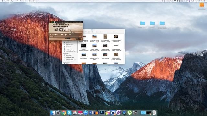The width and height of the screenshot is (207, 116).
Task: Open the App Store from the Dock
Action: pyautogui.click(x=86, y=113)
